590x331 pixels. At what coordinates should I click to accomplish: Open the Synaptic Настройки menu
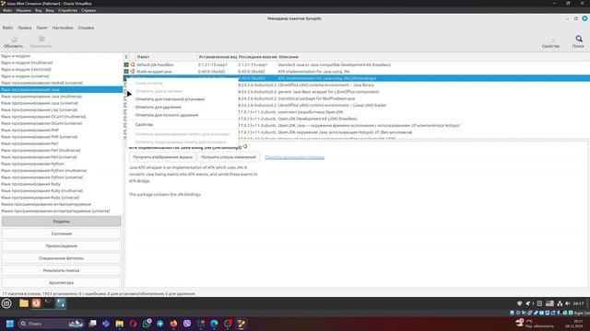pos(63,28)
